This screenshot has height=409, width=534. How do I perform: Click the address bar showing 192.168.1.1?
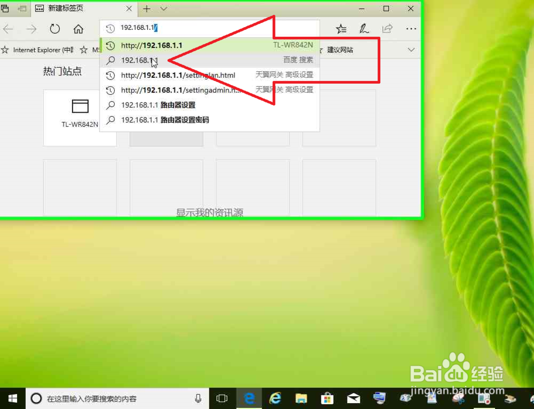pyautogui.click(x=210, y=28)
